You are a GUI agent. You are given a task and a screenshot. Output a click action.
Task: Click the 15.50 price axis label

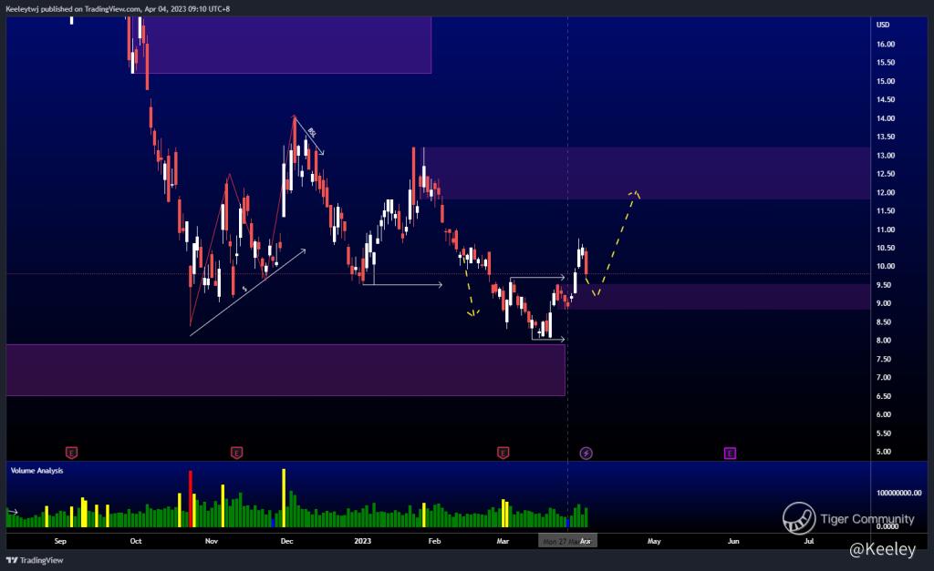(885, 63)
